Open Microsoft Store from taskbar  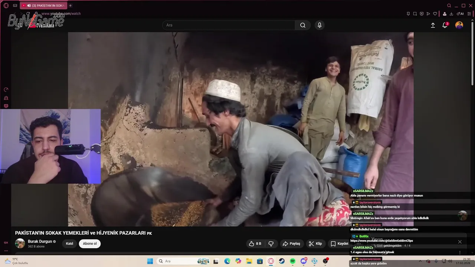[x=260, y=261]
